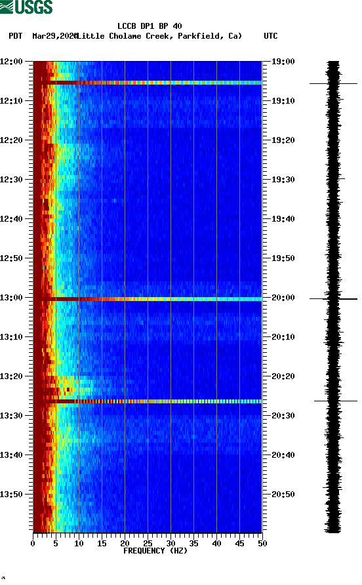Click the 20:20 UTC time label
Viewport: 362px width, 585px height.
point(283,376)
